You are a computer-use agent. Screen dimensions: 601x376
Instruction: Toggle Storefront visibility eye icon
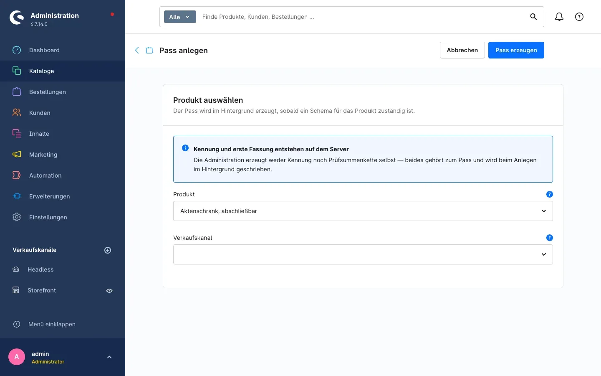109,291
